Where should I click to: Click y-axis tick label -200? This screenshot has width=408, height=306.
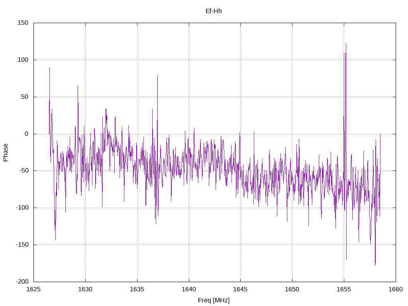(22, 282)
